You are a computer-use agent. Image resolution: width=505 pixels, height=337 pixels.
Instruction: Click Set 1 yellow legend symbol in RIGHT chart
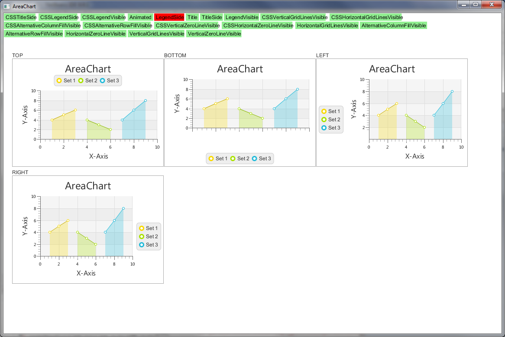(142, 228)
